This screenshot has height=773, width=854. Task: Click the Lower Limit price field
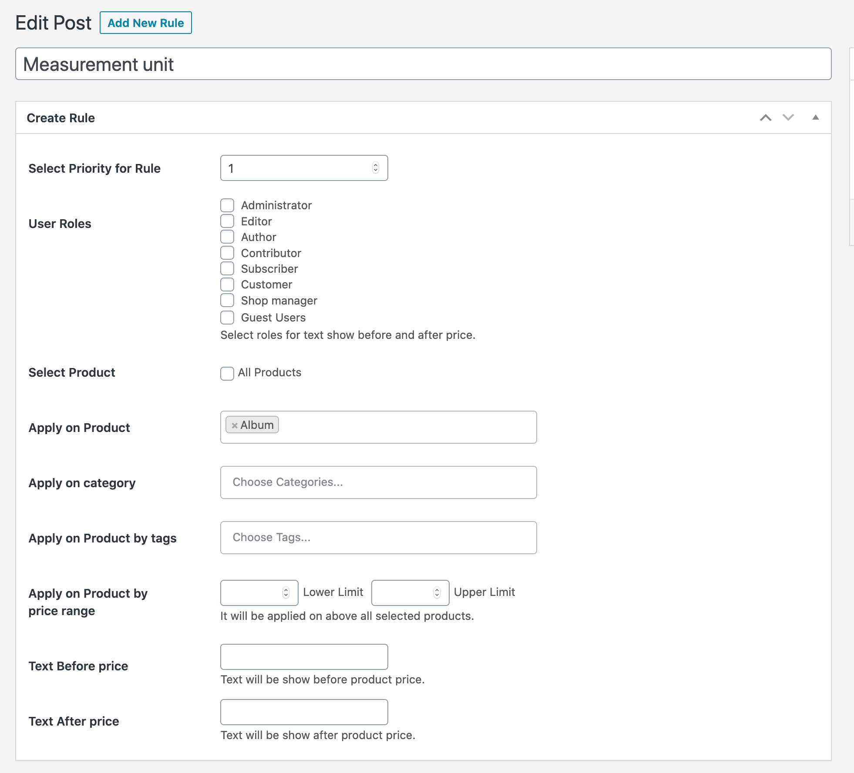(x=259, y=592)
